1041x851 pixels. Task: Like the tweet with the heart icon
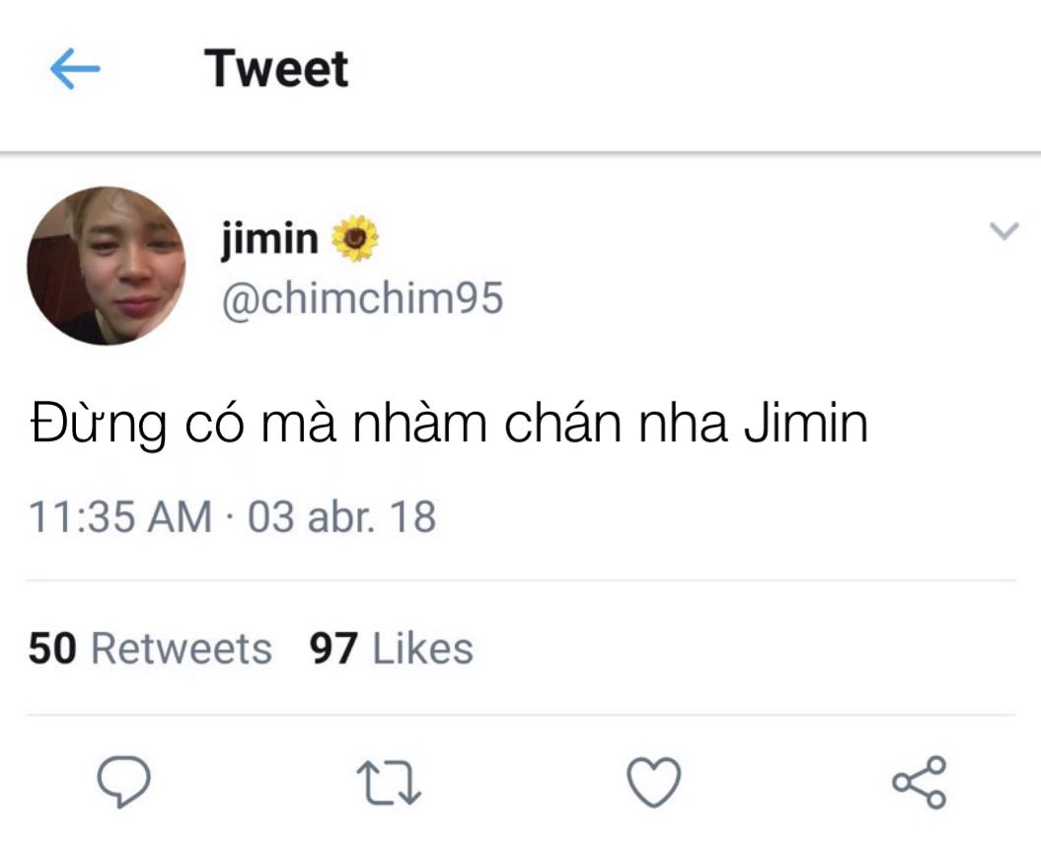[x=654, y=782]
